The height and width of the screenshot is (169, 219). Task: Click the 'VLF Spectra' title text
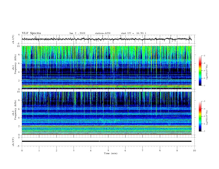[31, 33]
